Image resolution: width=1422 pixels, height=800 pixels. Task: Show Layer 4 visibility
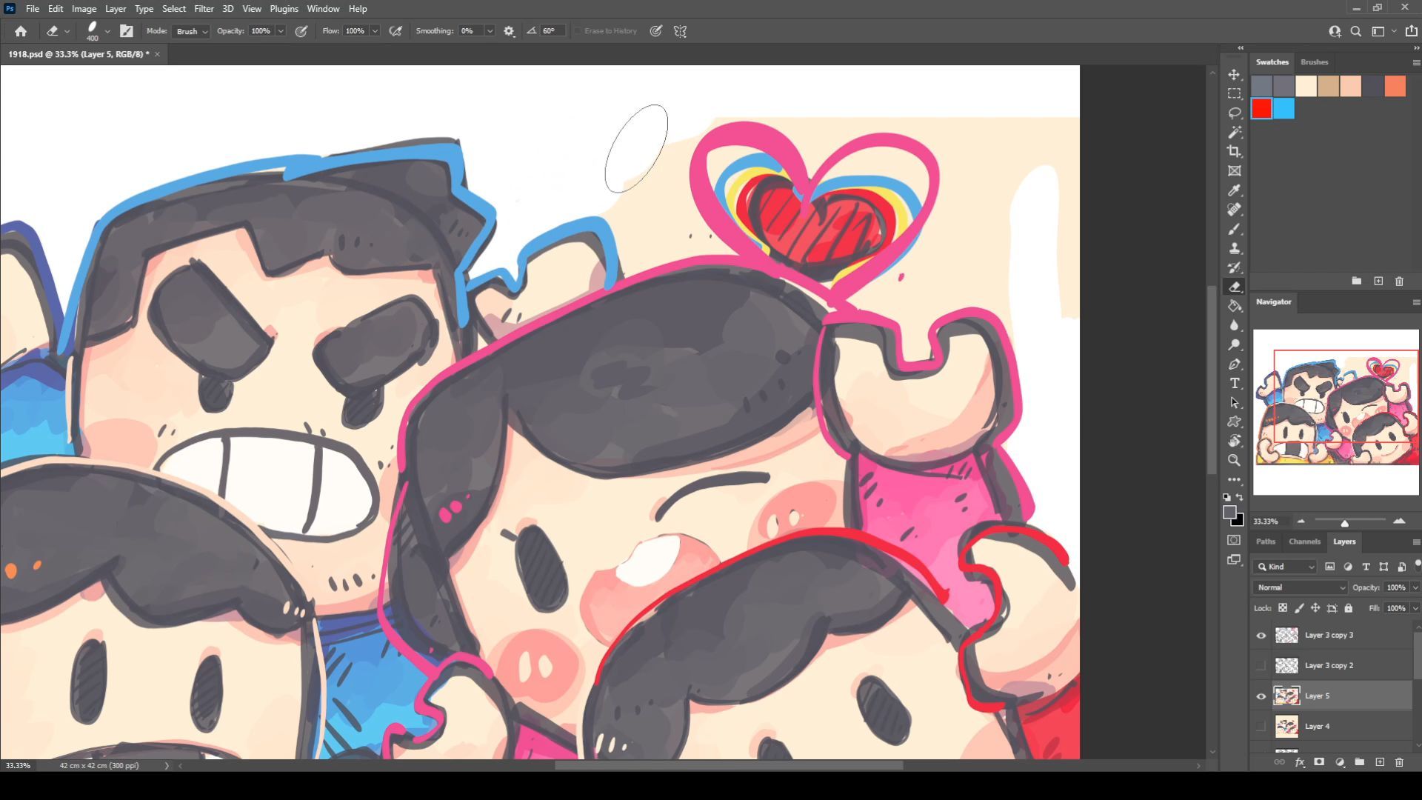(1261, 726)
